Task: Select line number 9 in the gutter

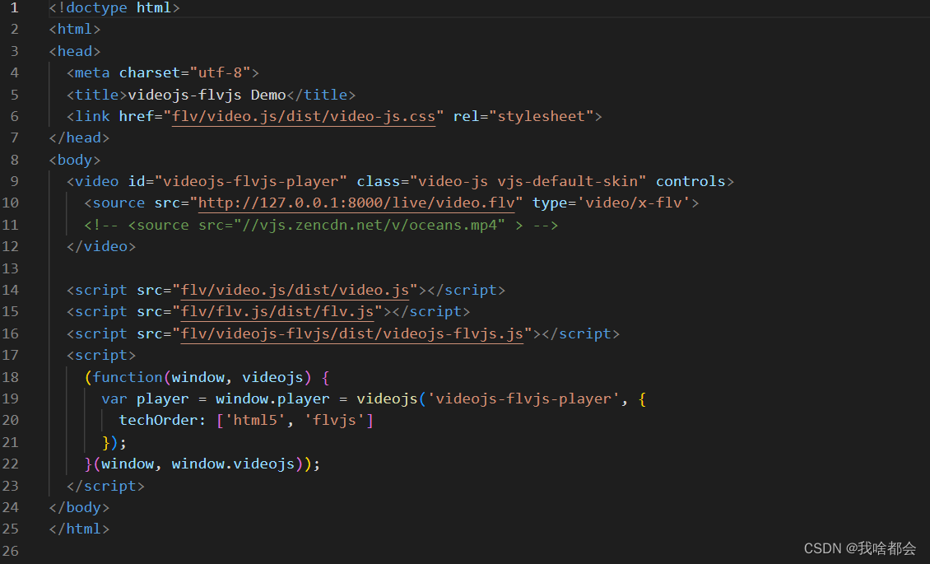Action: coord(14,181)
